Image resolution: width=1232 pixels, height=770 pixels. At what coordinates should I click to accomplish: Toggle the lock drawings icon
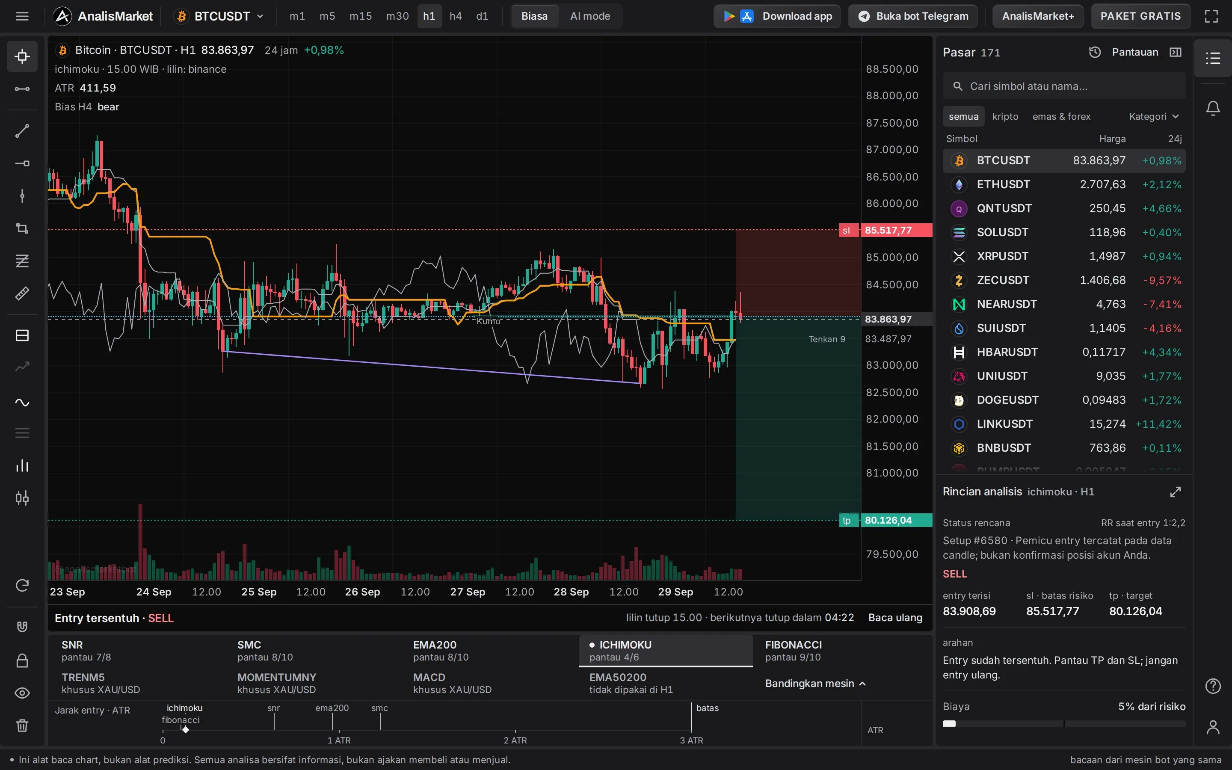[x=22, y=660]
